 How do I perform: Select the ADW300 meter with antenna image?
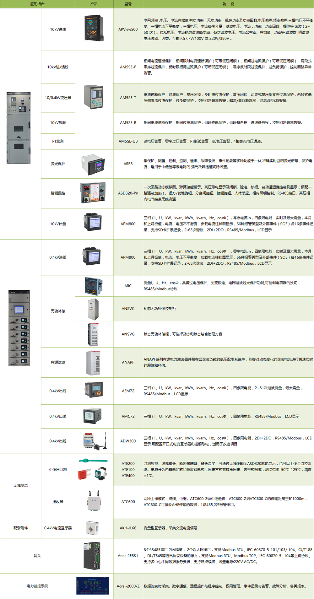coord(94,441)
